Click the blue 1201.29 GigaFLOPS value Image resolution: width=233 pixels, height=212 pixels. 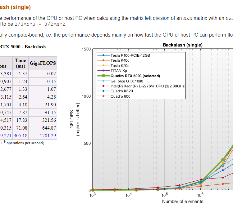click(x=48, y=135)
